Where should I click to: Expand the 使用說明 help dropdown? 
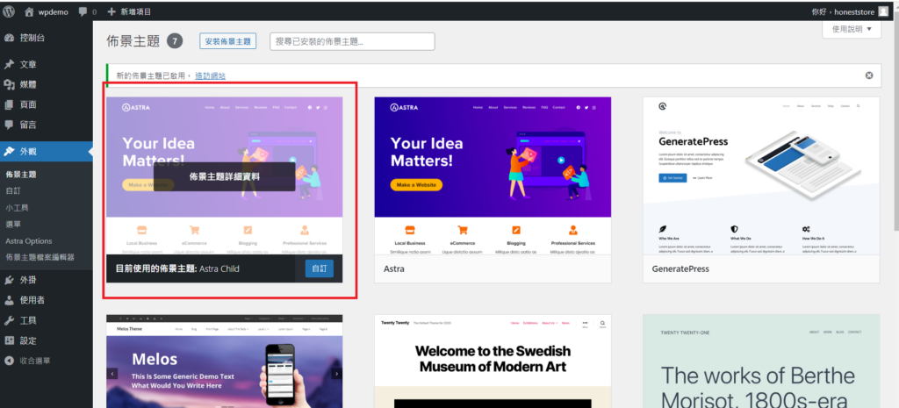852,30
